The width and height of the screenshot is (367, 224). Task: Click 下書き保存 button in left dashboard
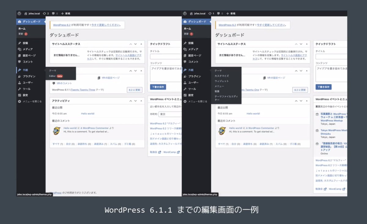[x=158, y=87]
